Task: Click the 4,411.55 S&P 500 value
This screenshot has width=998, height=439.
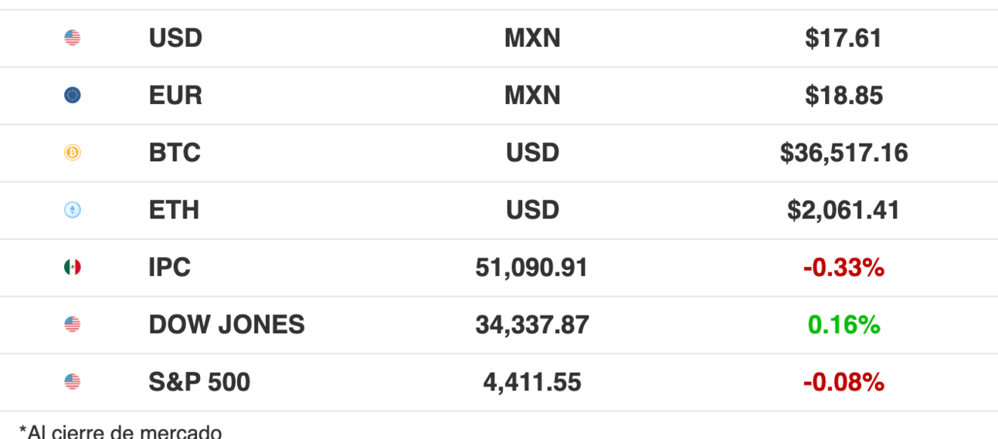Action: pyautogui.click(x=532, y=382)
